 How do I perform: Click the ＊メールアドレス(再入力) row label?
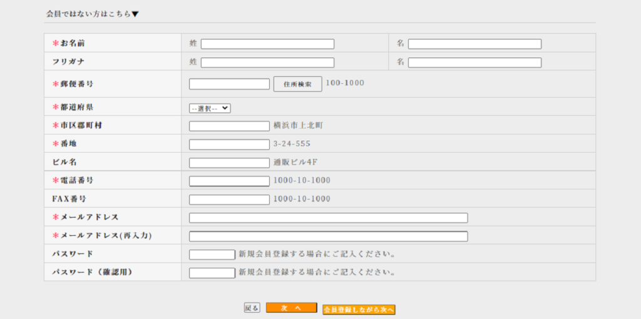(x=102, y=236)
